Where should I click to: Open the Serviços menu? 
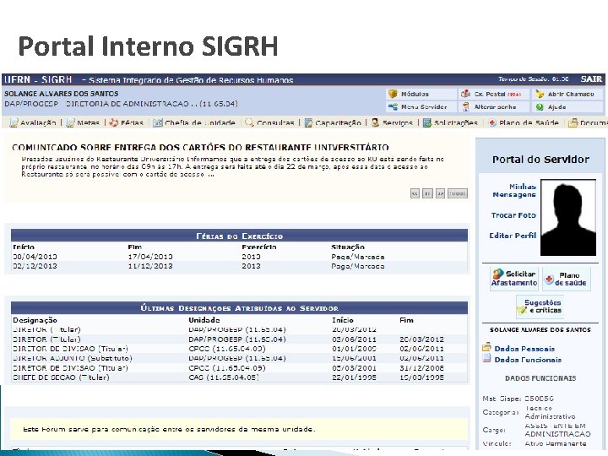tap(398, 123)
